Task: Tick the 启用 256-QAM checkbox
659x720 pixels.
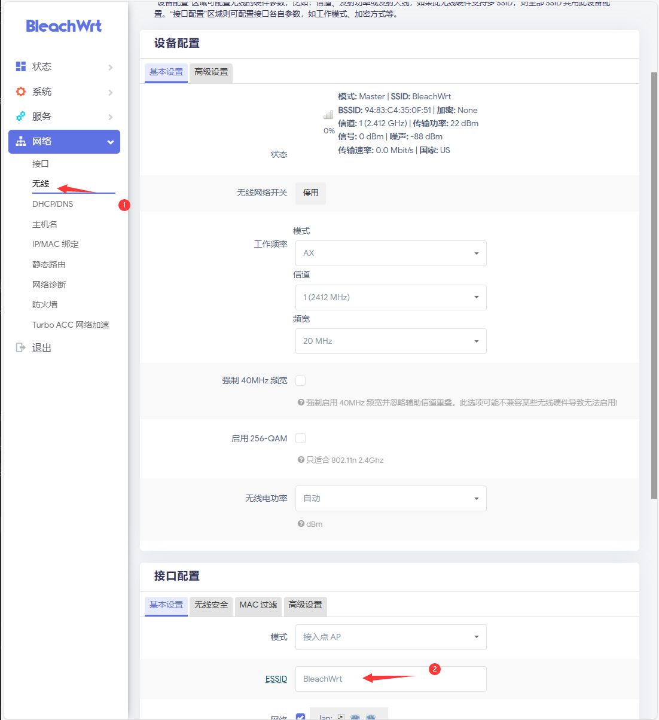Action: (301, 438)
